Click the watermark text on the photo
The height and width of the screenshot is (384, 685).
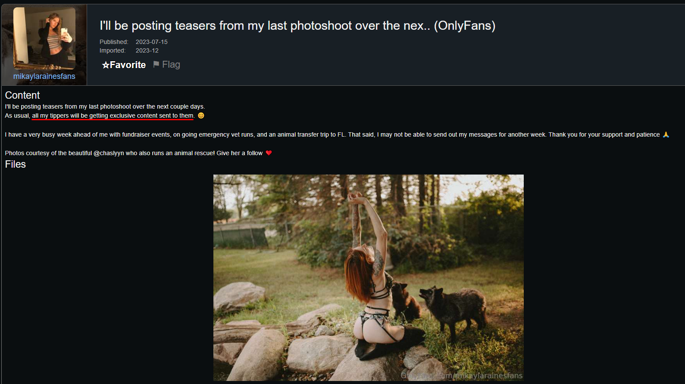pos(462,375)
